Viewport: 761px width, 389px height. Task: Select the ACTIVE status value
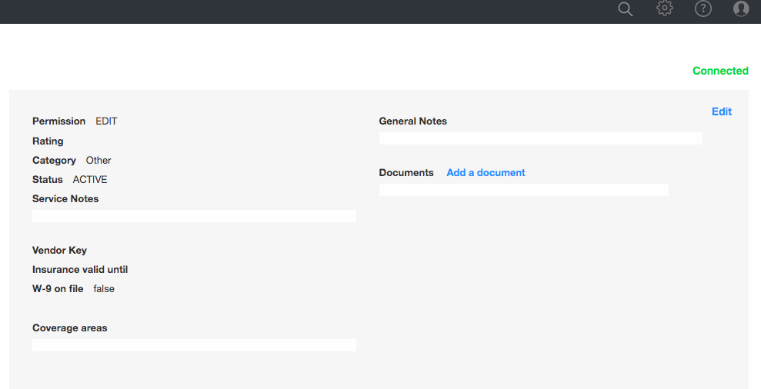click(x=90, y=180)
